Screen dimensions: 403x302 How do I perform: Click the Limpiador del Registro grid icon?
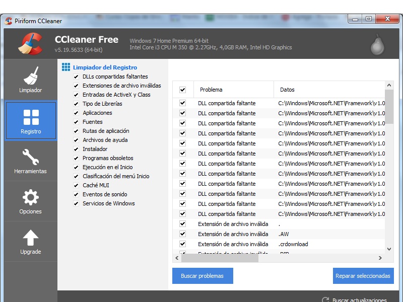point(66,67)
